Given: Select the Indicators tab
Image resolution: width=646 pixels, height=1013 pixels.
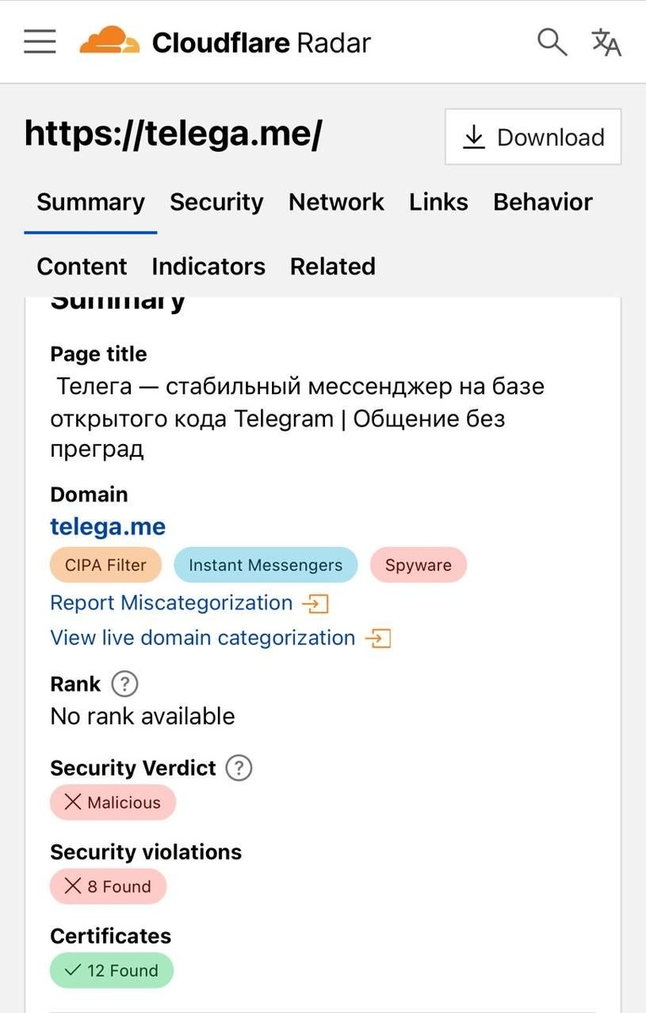Looking at the screenshot, I should point(209,267).
